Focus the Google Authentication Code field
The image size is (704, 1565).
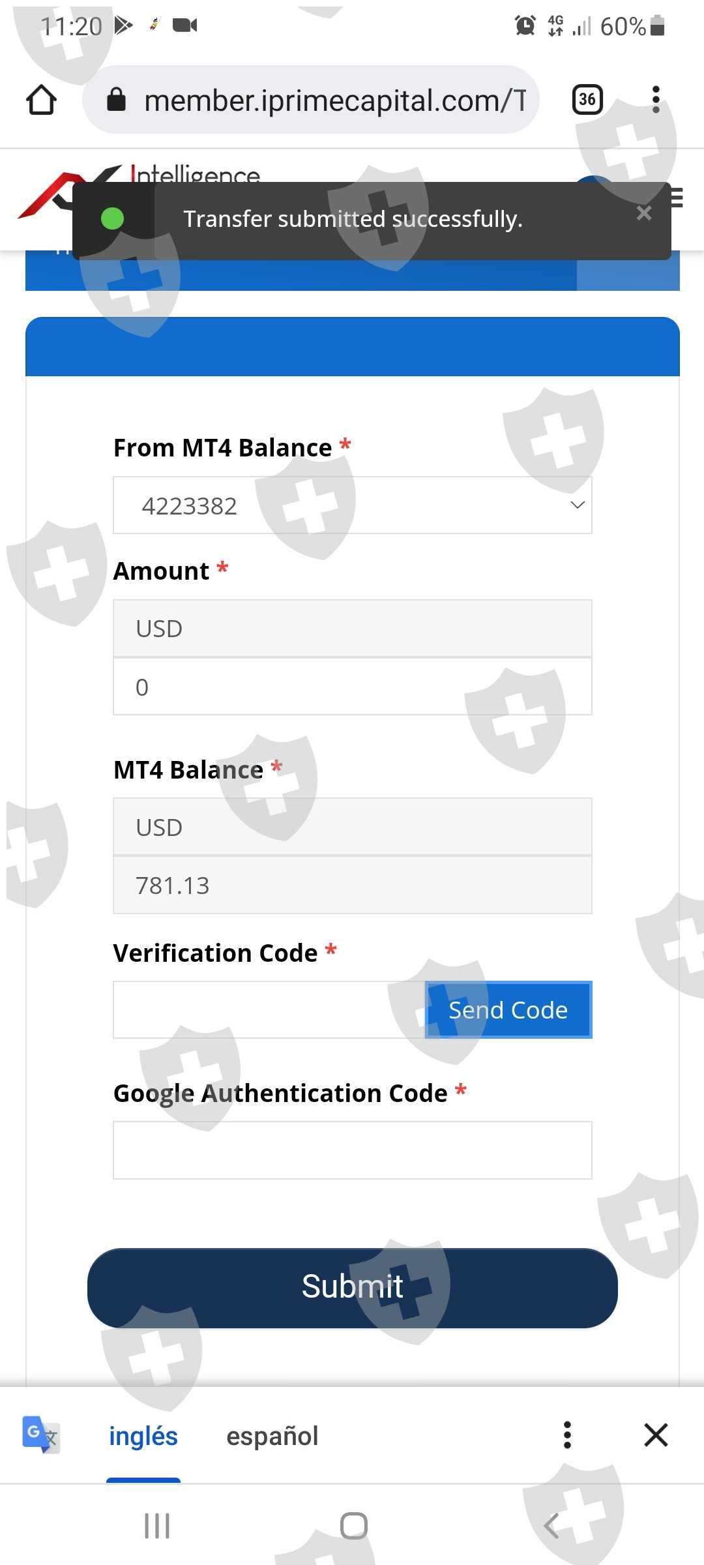[352, 1150]
